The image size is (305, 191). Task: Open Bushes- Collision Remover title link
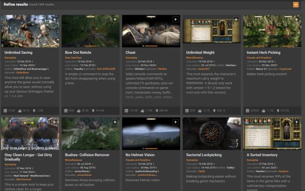[85, 155]
